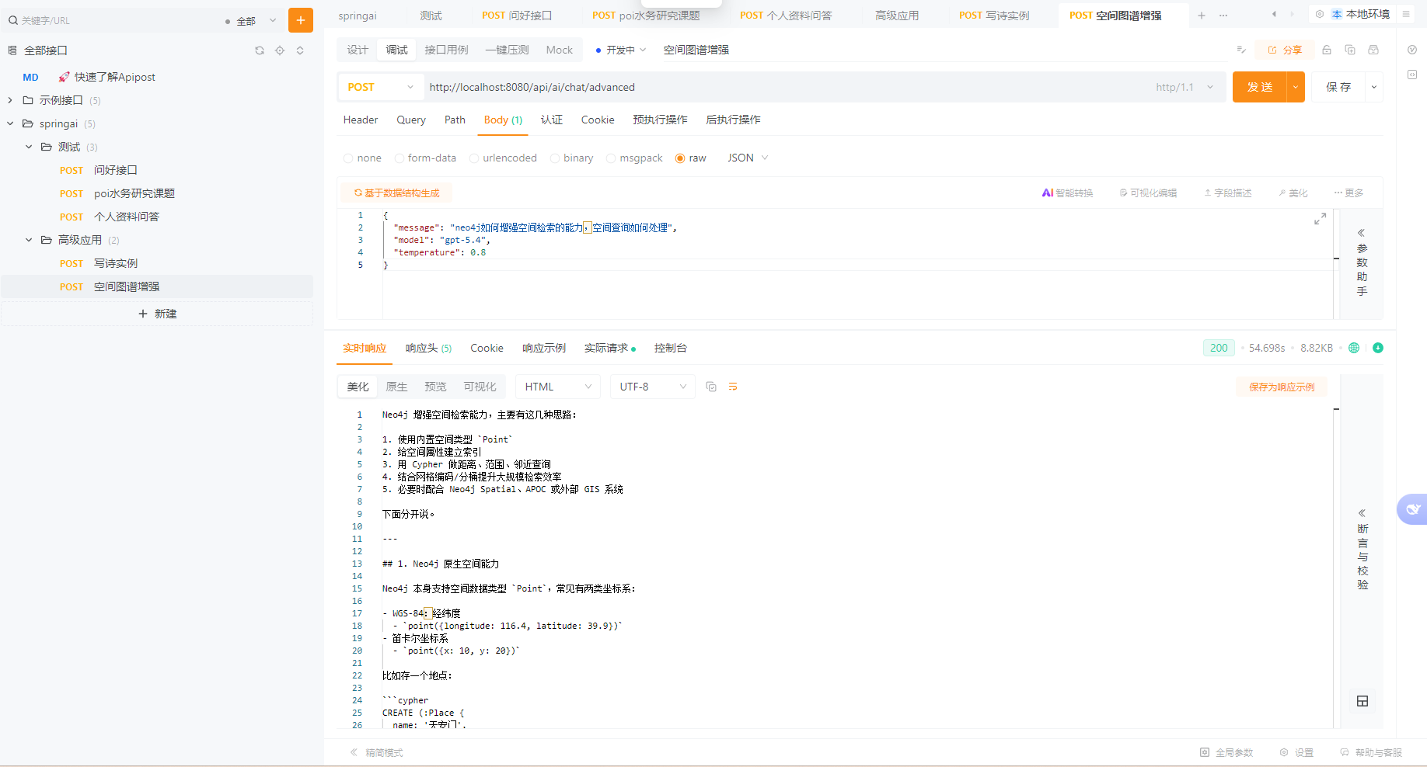
Task: Select the none body type
Action: pyautogui.click(x=362, y=158)
